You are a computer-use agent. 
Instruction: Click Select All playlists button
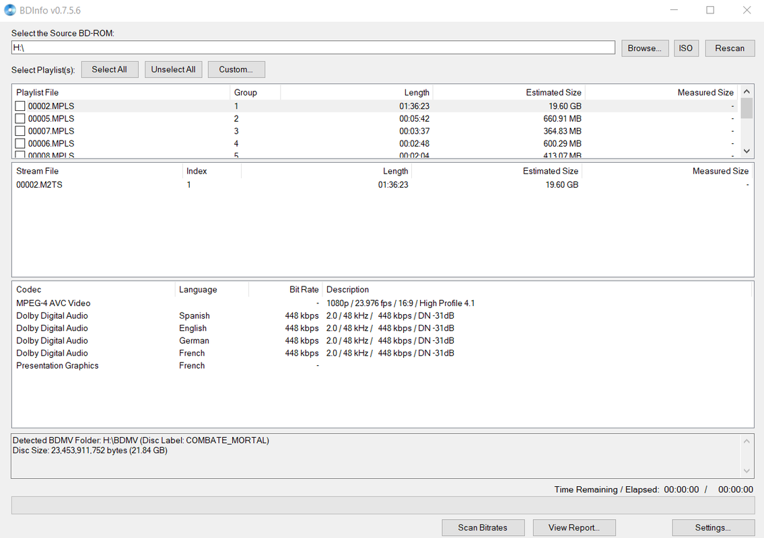(110, 70)
